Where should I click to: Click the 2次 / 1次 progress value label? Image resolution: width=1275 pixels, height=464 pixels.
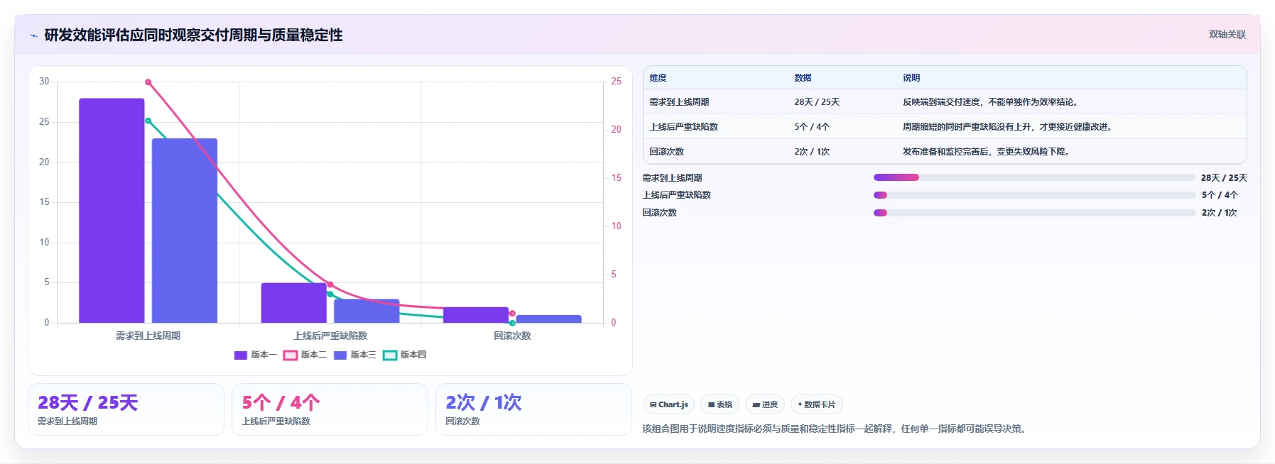pyautogui.click(x=1220, y=213)
